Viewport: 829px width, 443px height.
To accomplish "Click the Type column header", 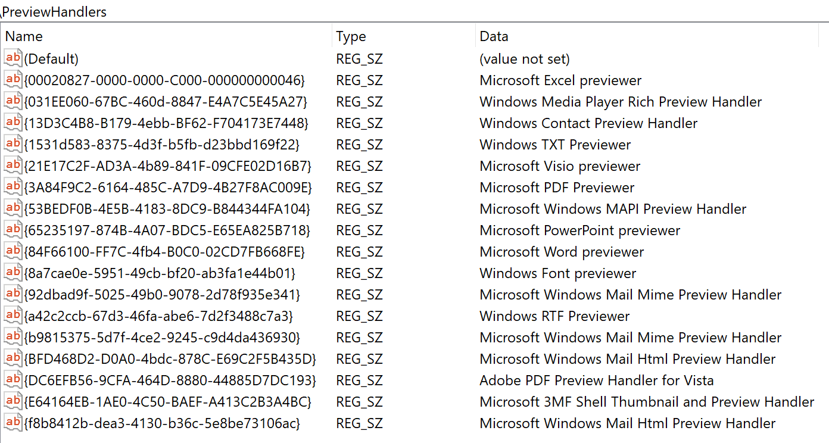I will click(351, 36).
